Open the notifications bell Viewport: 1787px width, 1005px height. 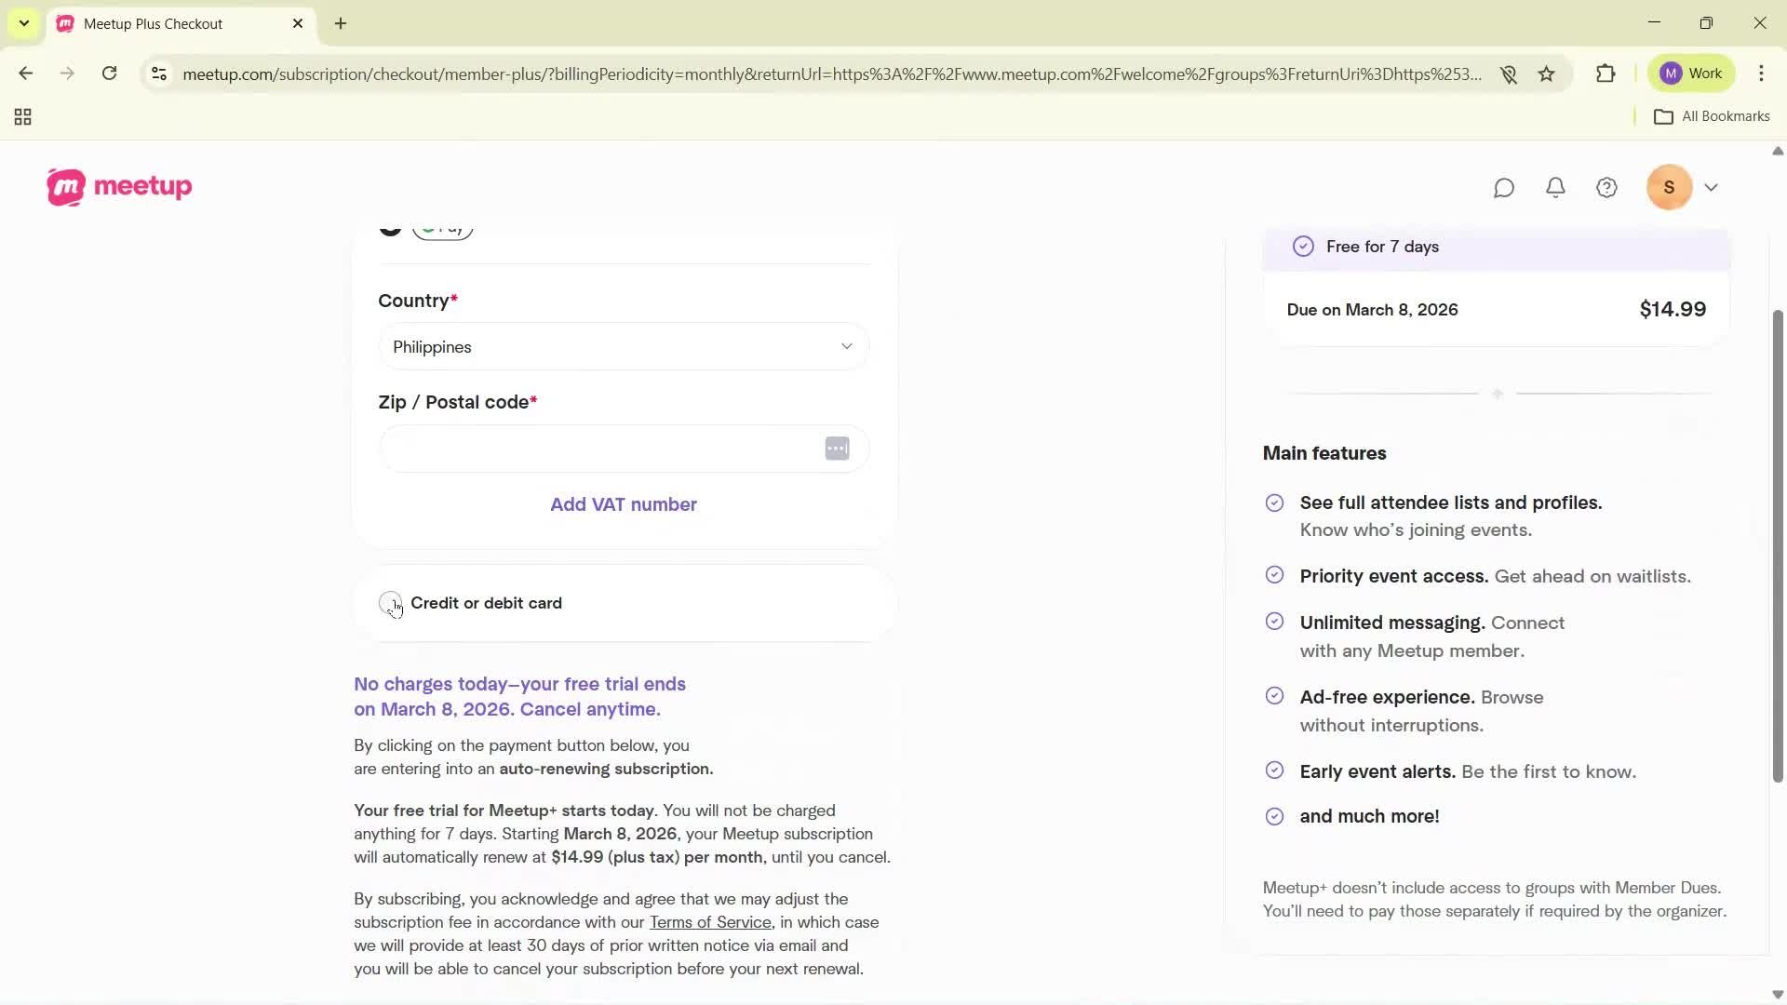tap(1555, 187)
